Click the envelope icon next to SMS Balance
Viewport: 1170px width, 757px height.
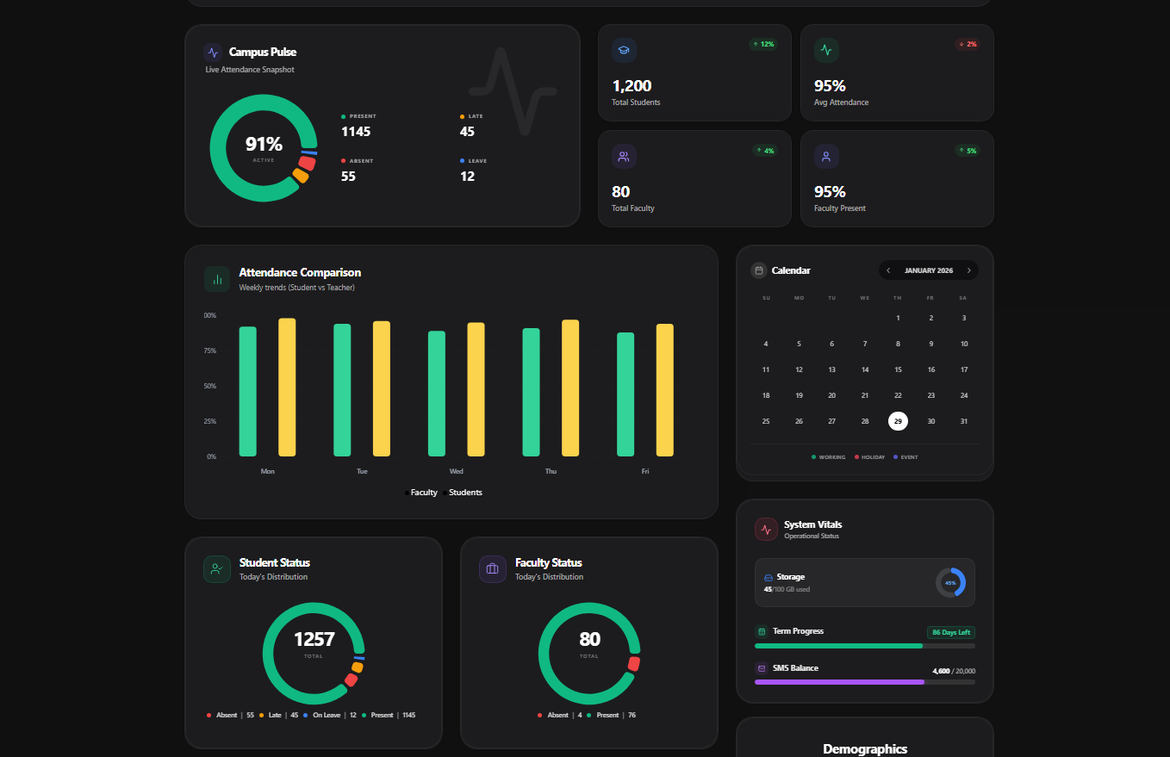point(763,667)
